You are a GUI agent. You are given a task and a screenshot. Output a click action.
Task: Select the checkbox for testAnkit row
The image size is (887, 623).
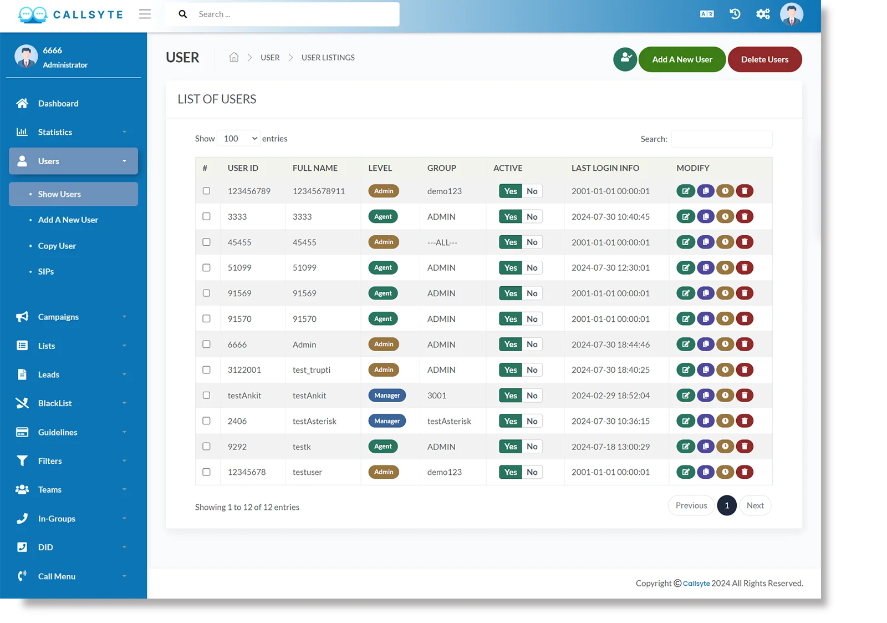pos(206,396)
